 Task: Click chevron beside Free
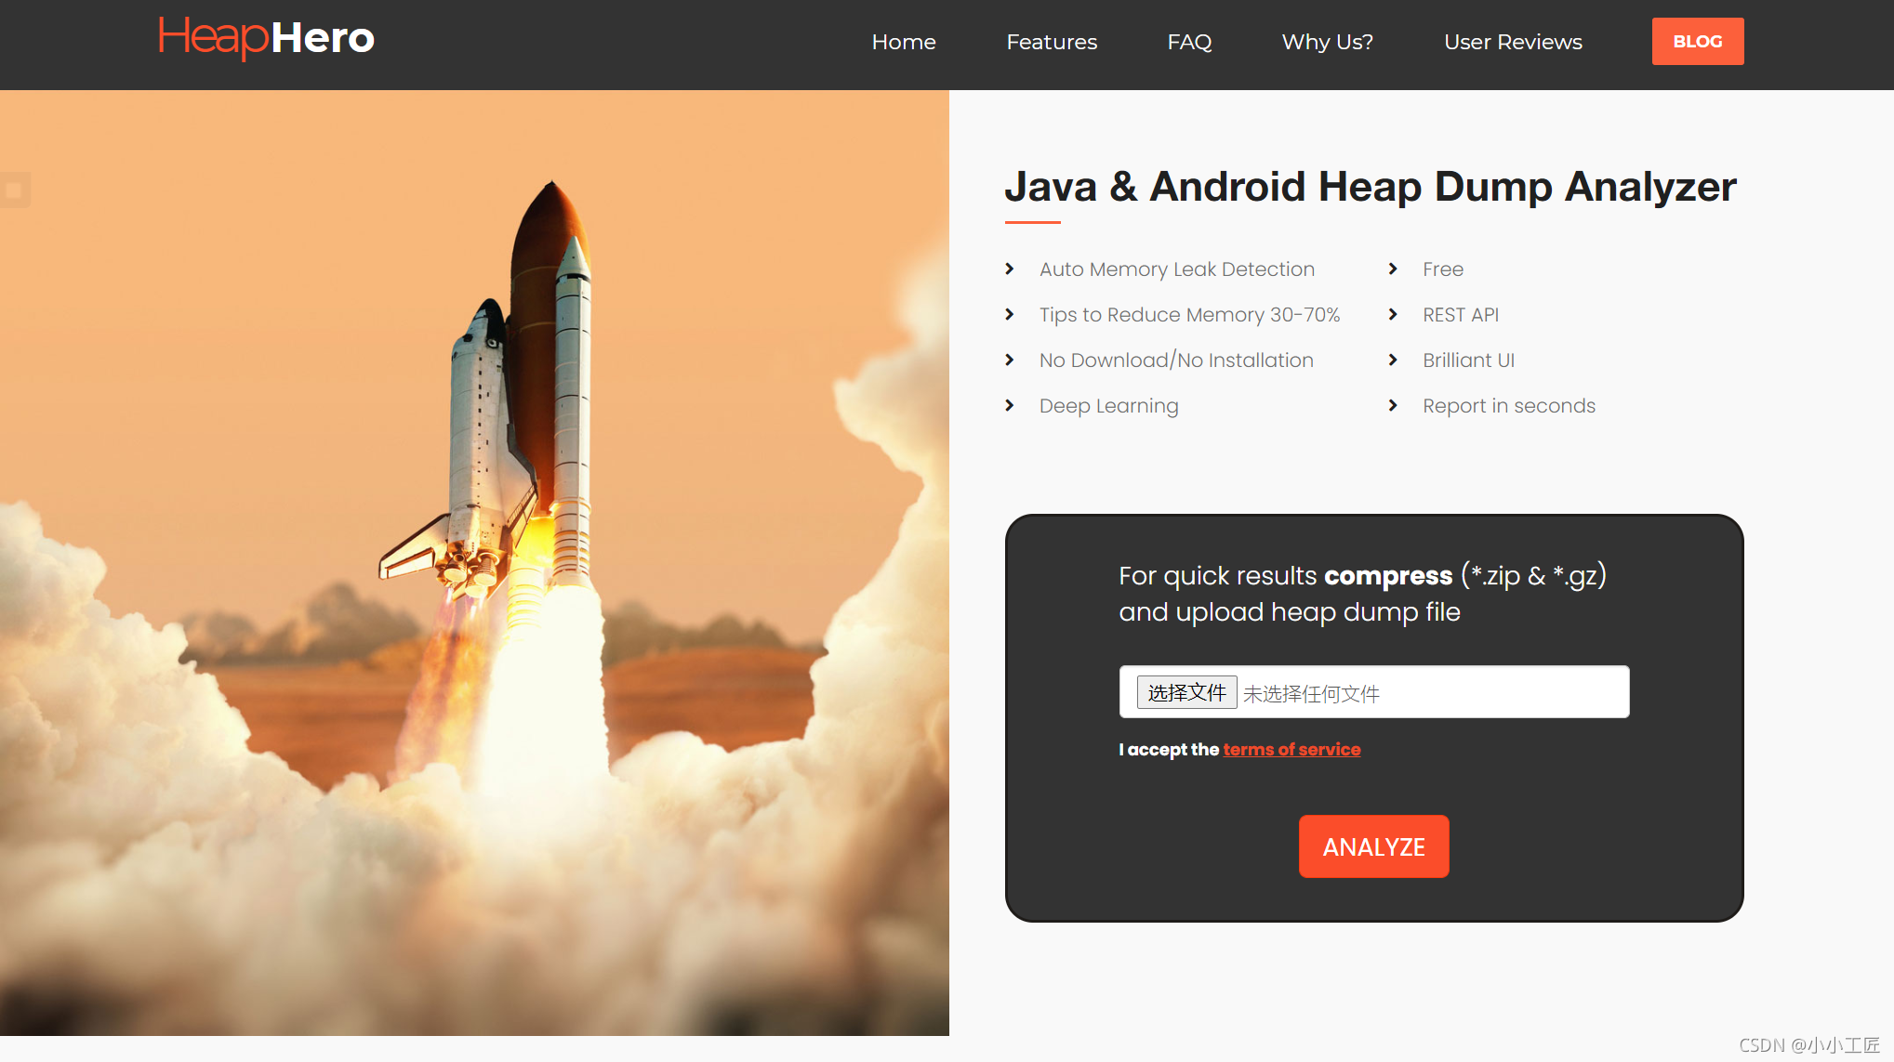[1393, 269]
